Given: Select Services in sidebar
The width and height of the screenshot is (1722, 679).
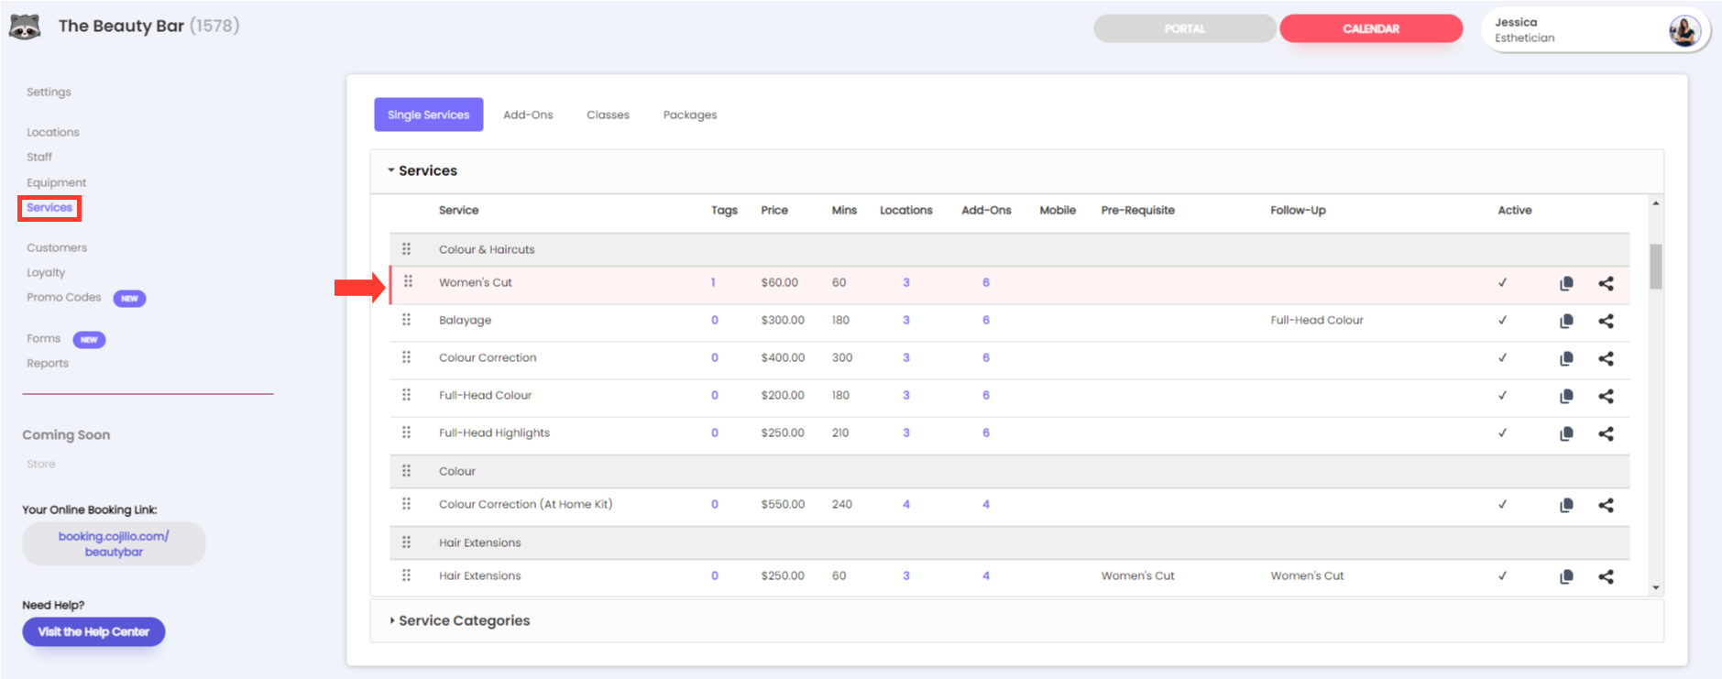Looking at the screenshot, I should (x=49, y=208).
